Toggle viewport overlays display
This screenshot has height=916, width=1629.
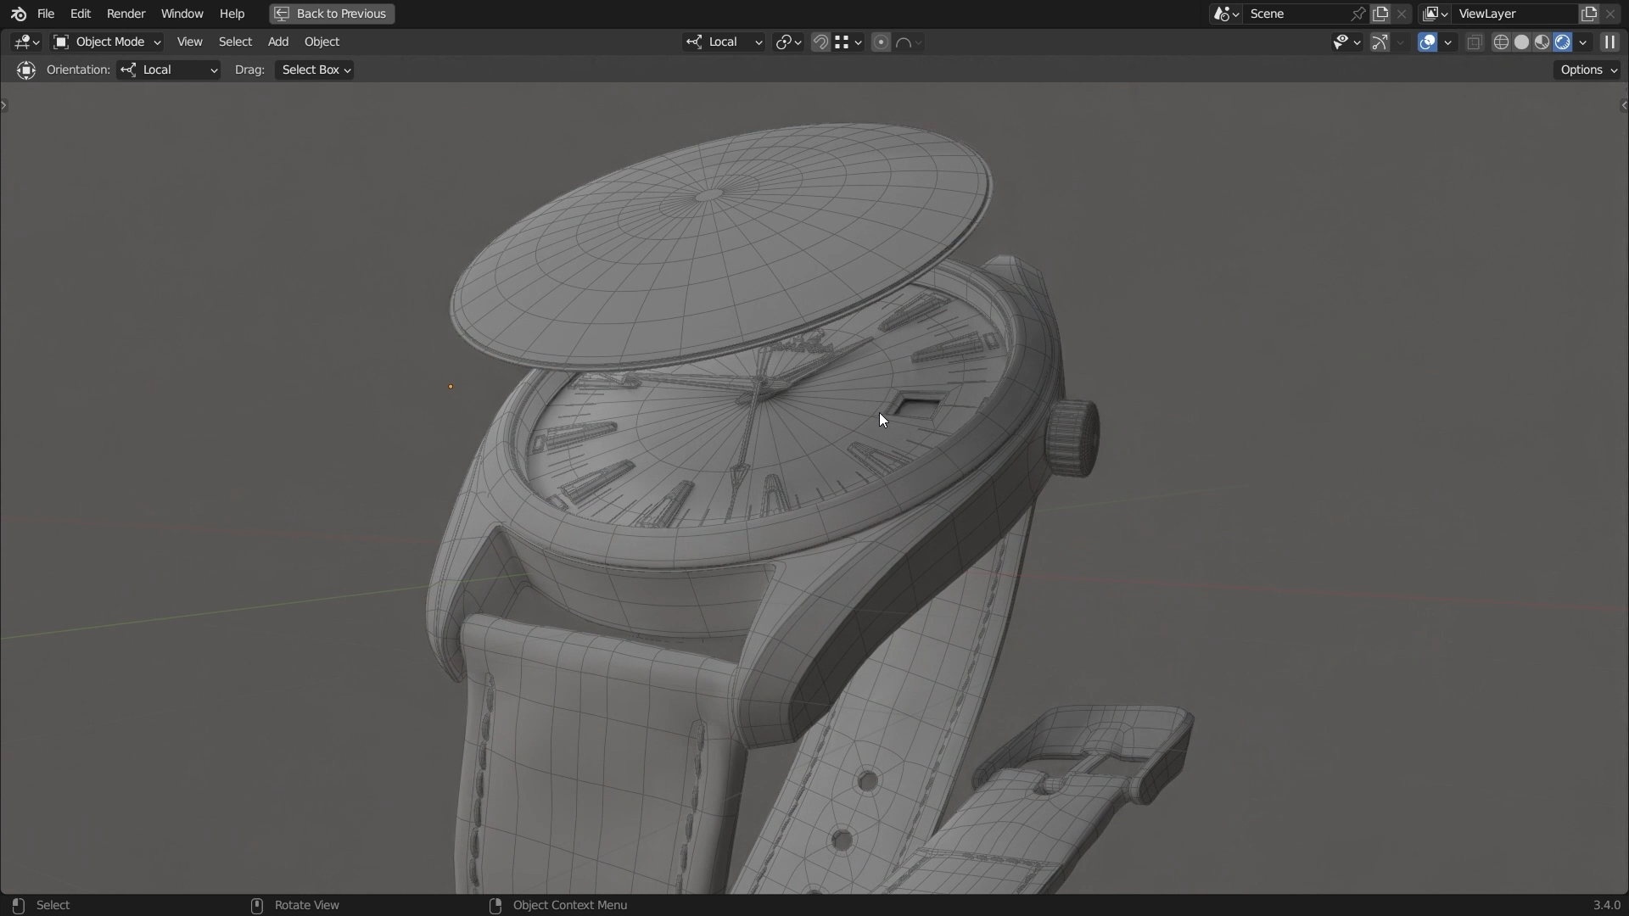[1428, 42]
